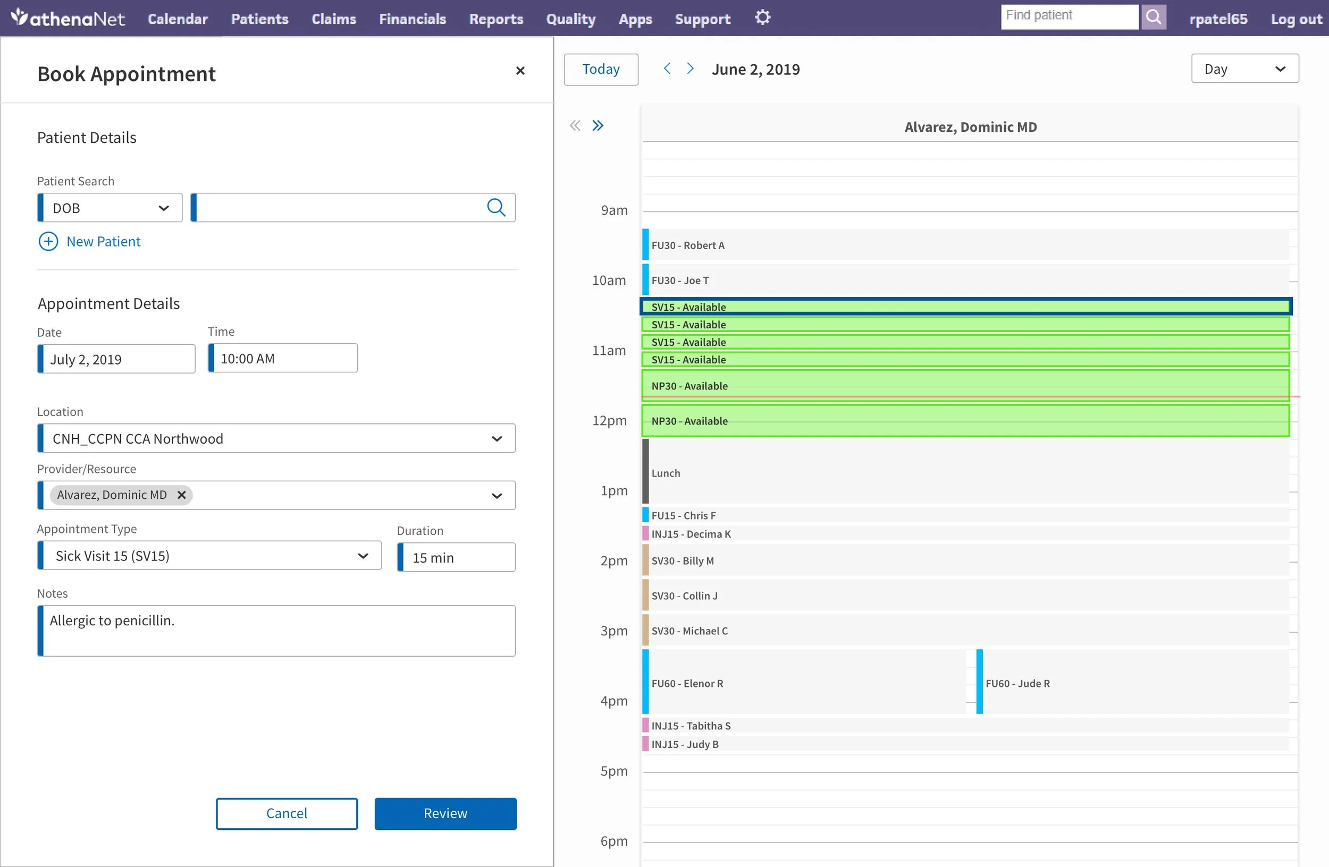
Task: Click the Today button
Action: tap(601, 69)
